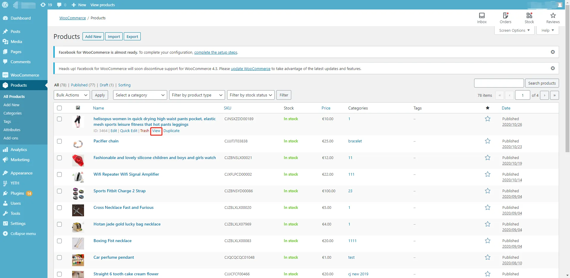The width and height of the screenshot is (570, 278).
Task: Tick checkbox for Wifi Repeater product
Action: coord(59,174)
